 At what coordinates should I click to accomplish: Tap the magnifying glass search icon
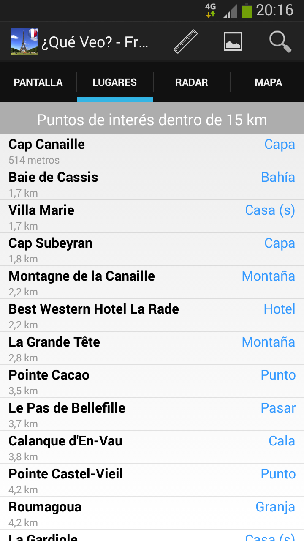click(x=280, y=41)
